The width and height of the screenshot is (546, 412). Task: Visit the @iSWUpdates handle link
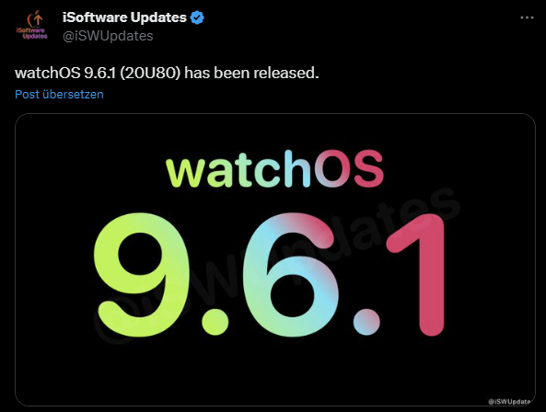pos(108,36)
